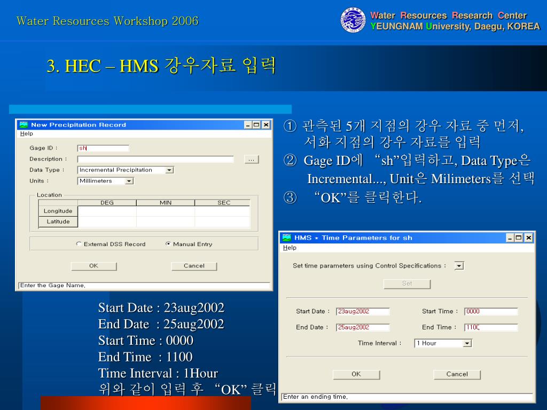Click 'Set time parameters using Control Specifications' label
Image resolution: width=547 pixels, height=410 pixels.
(x=369, y=266)
